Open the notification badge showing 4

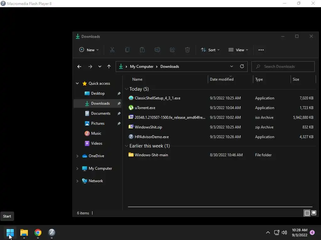pyautogui.click(x=312, y=232)
